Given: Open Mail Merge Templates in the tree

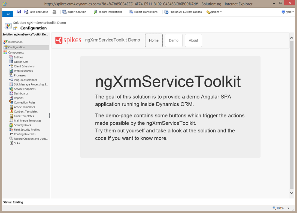Looking at the screenshot, I should tap(28, 120).
